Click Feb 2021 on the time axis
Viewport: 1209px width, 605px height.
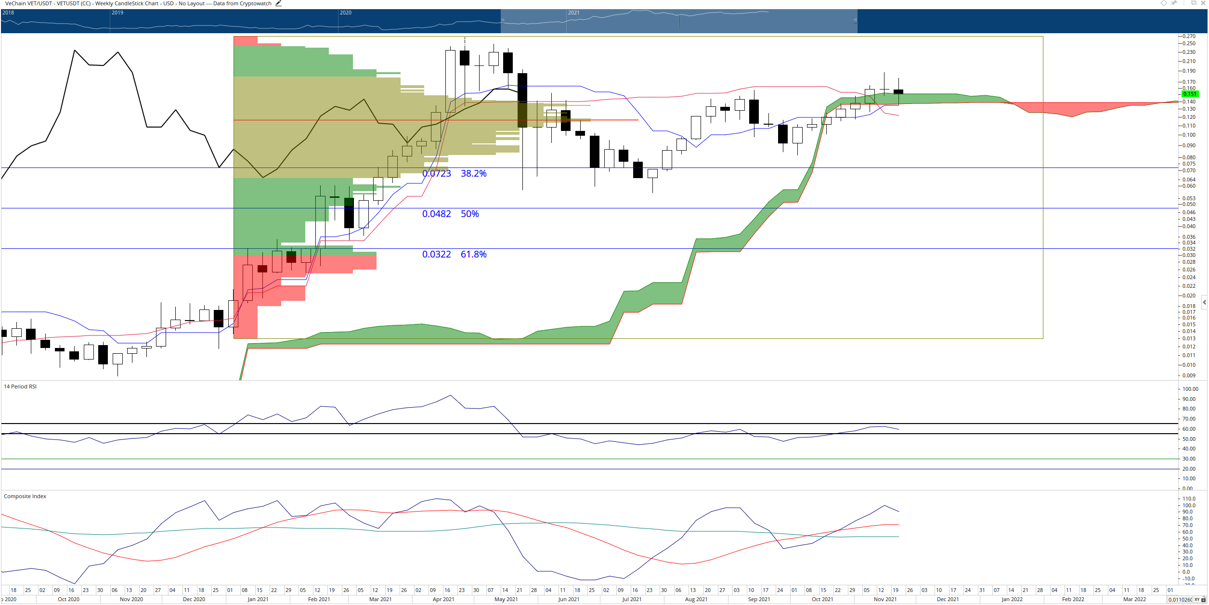(319, 599)
